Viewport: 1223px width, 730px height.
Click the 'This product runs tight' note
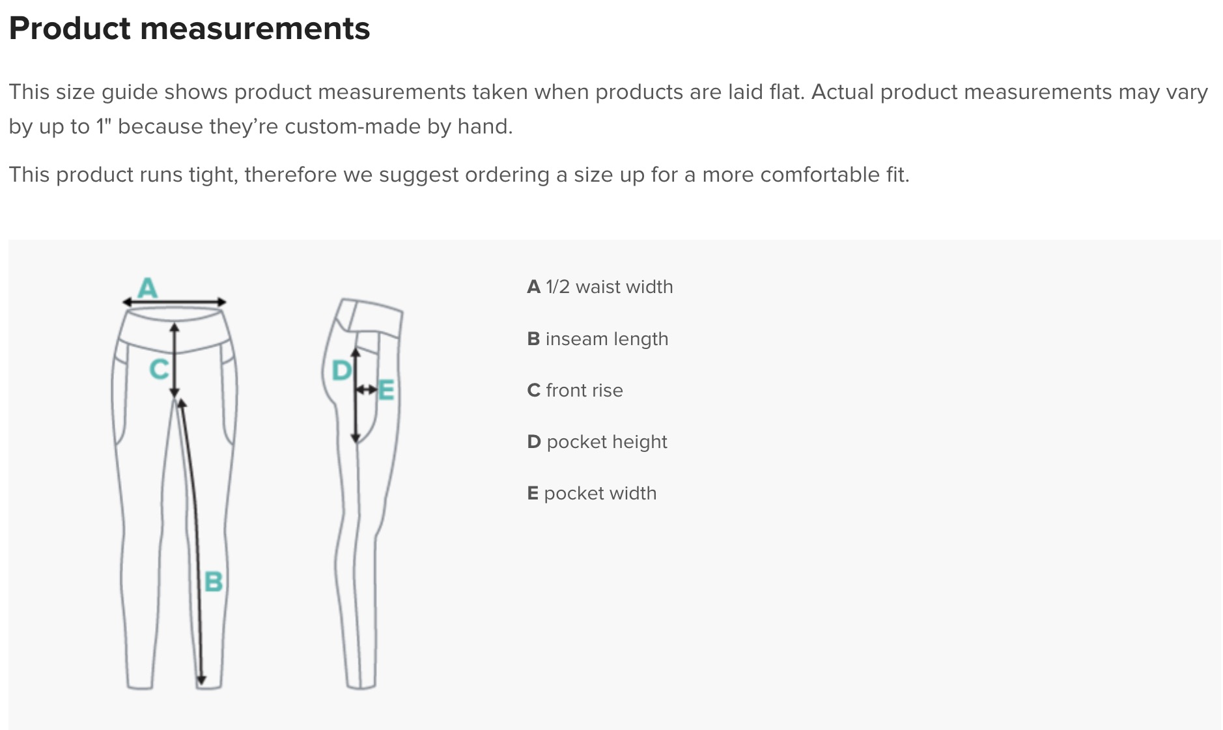click(459, 175)
